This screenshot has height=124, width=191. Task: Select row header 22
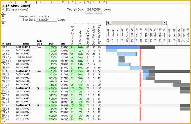[x=3, y=88]
